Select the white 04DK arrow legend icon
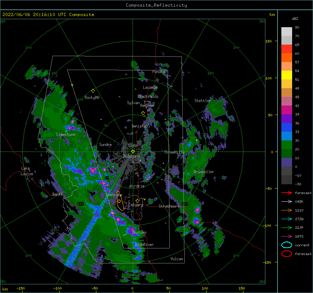Screen dimensions: 313x293 [x=287, y=202]
